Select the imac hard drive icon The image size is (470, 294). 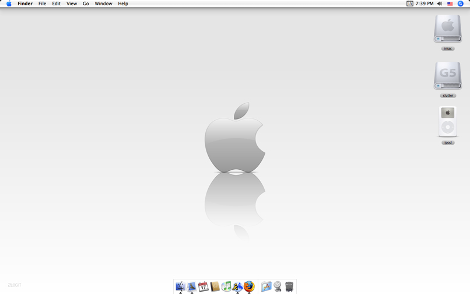[447, 29]
